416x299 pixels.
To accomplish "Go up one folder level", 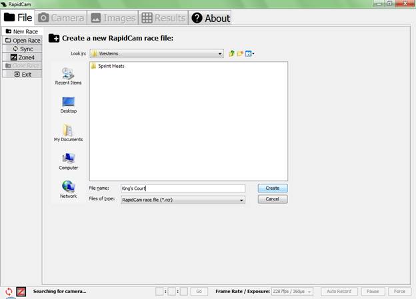I will pos(231,53).
